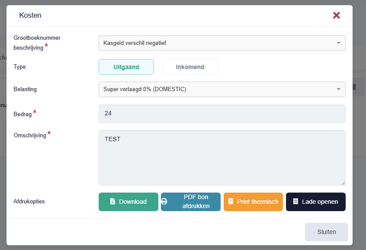Click the PDF file icon on Download

112,202
